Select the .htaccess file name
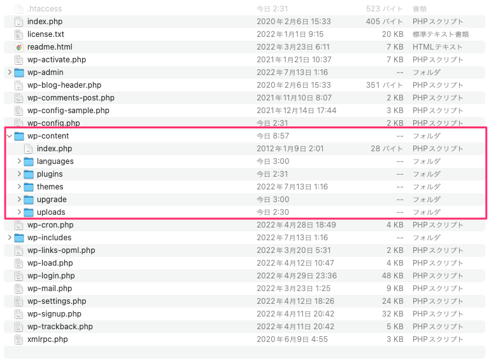 (x=45, y=9)
